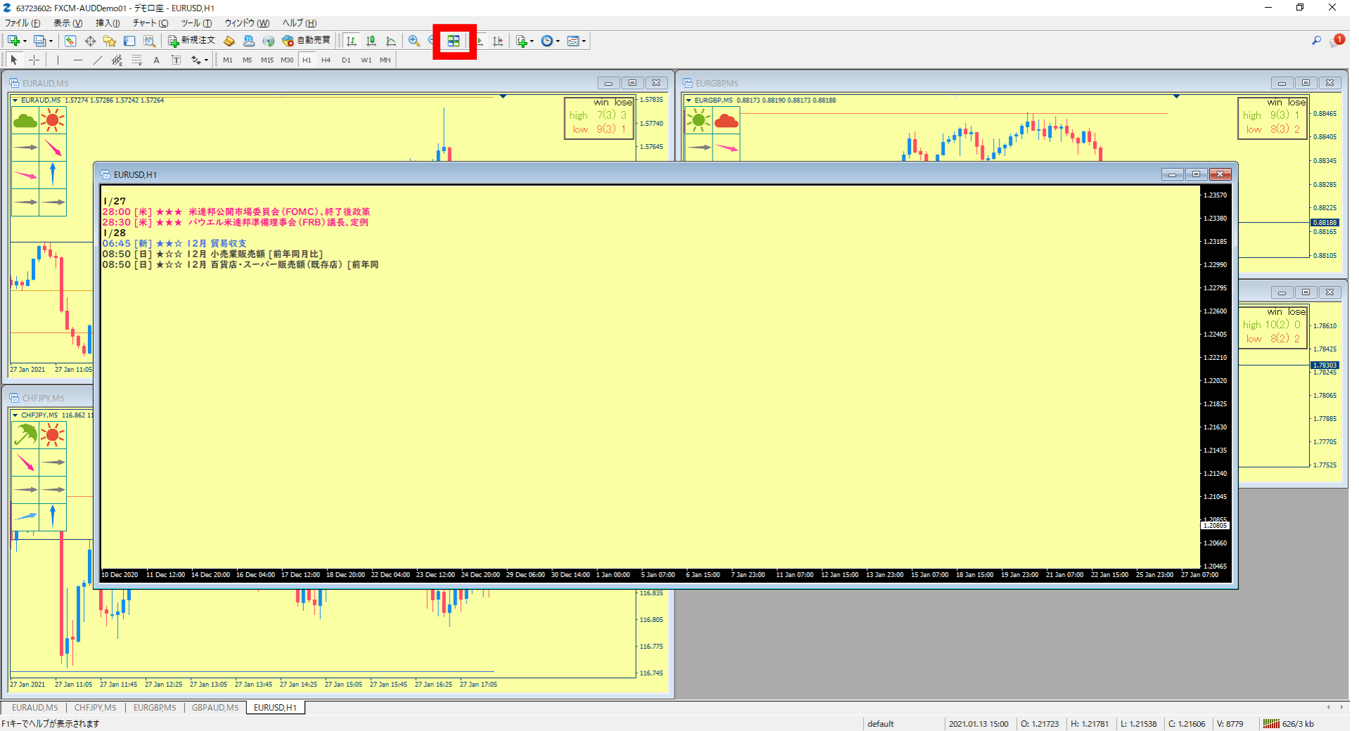Switch timeframe to M15
The height and width of the screenshot is (731, 1359).
tap(267, 60)
